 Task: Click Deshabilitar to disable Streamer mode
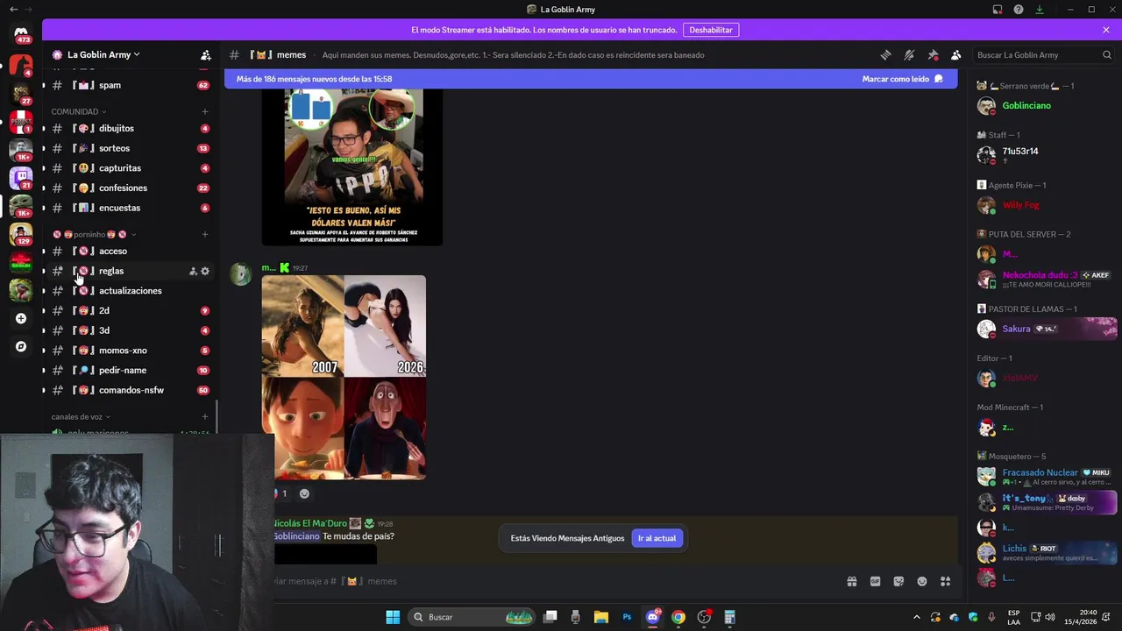coord(711,30)
